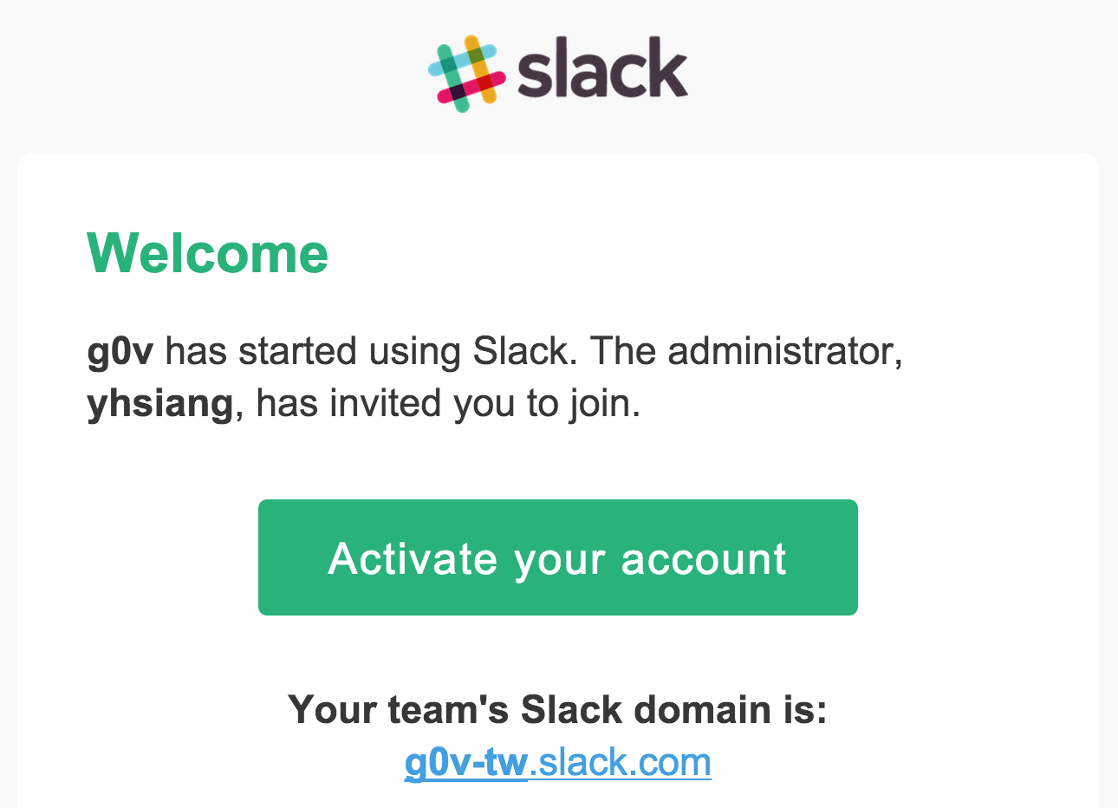Click the bold yhsiang administrator name
This screenshot has height=808, width=1118.
(160, 404)
